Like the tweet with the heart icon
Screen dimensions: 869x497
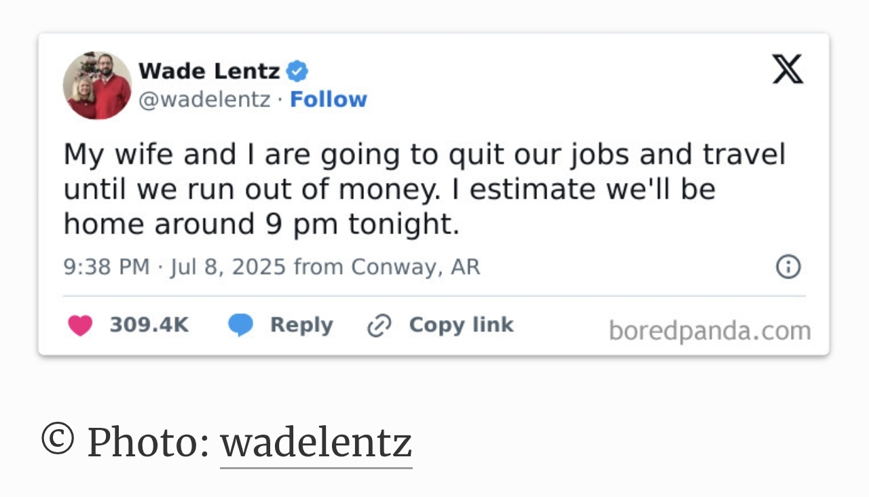pyautogui.click(x=80, y=325)
